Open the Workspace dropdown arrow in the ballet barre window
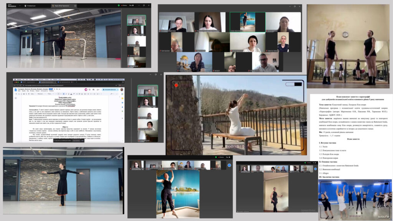Screen dimensions: 393x221 20,6
